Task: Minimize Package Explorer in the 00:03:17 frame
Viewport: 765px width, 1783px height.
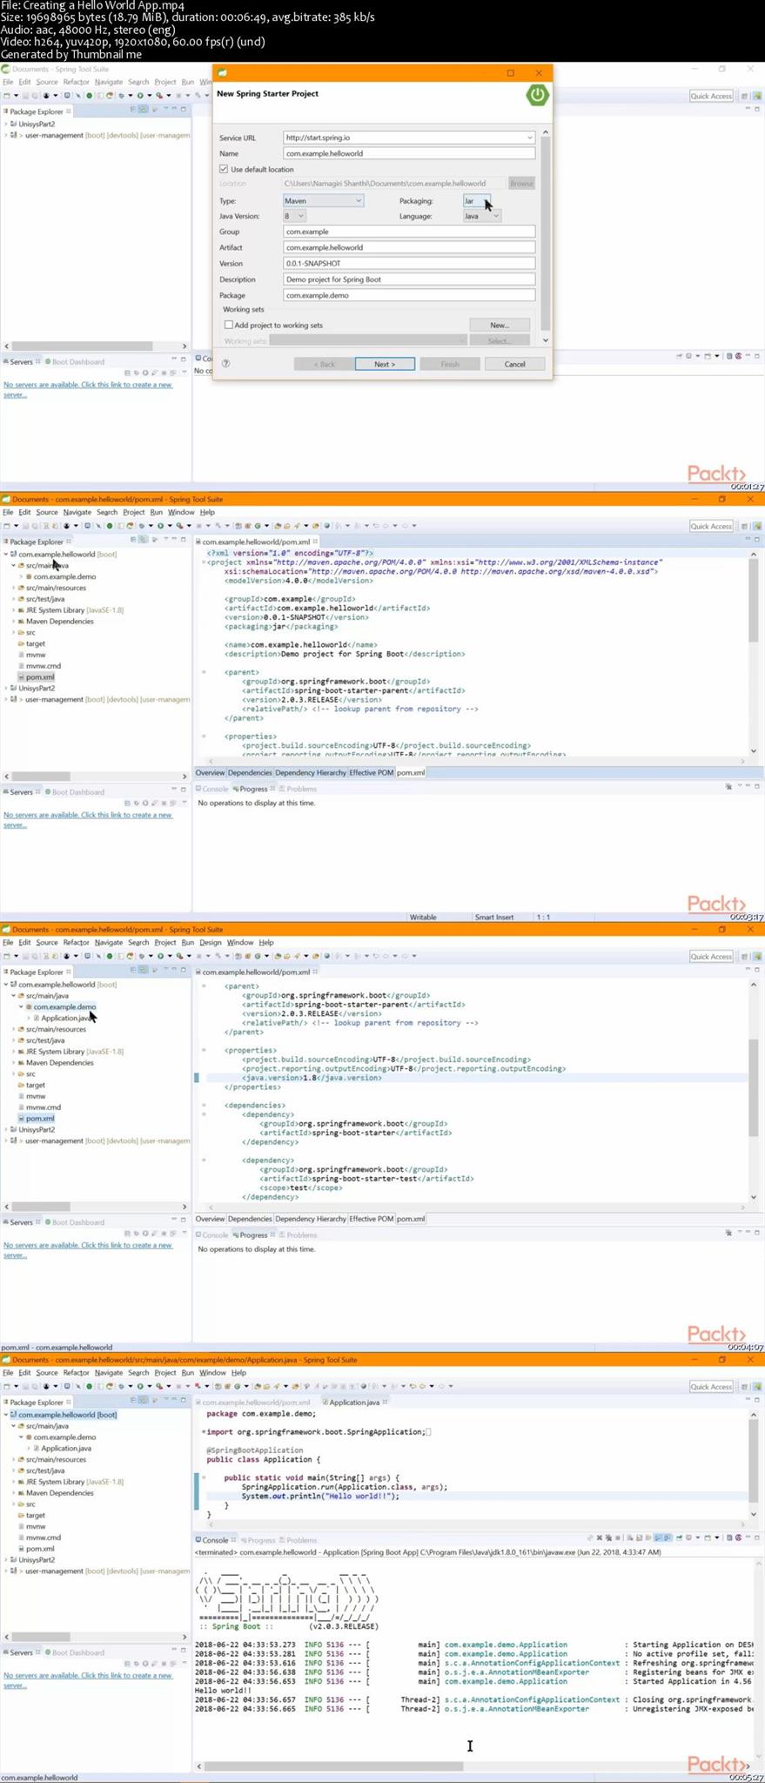Action: [173, 540]
